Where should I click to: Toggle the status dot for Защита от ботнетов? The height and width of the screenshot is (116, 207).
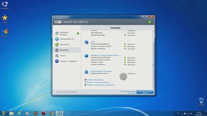(x=125, y=49)
